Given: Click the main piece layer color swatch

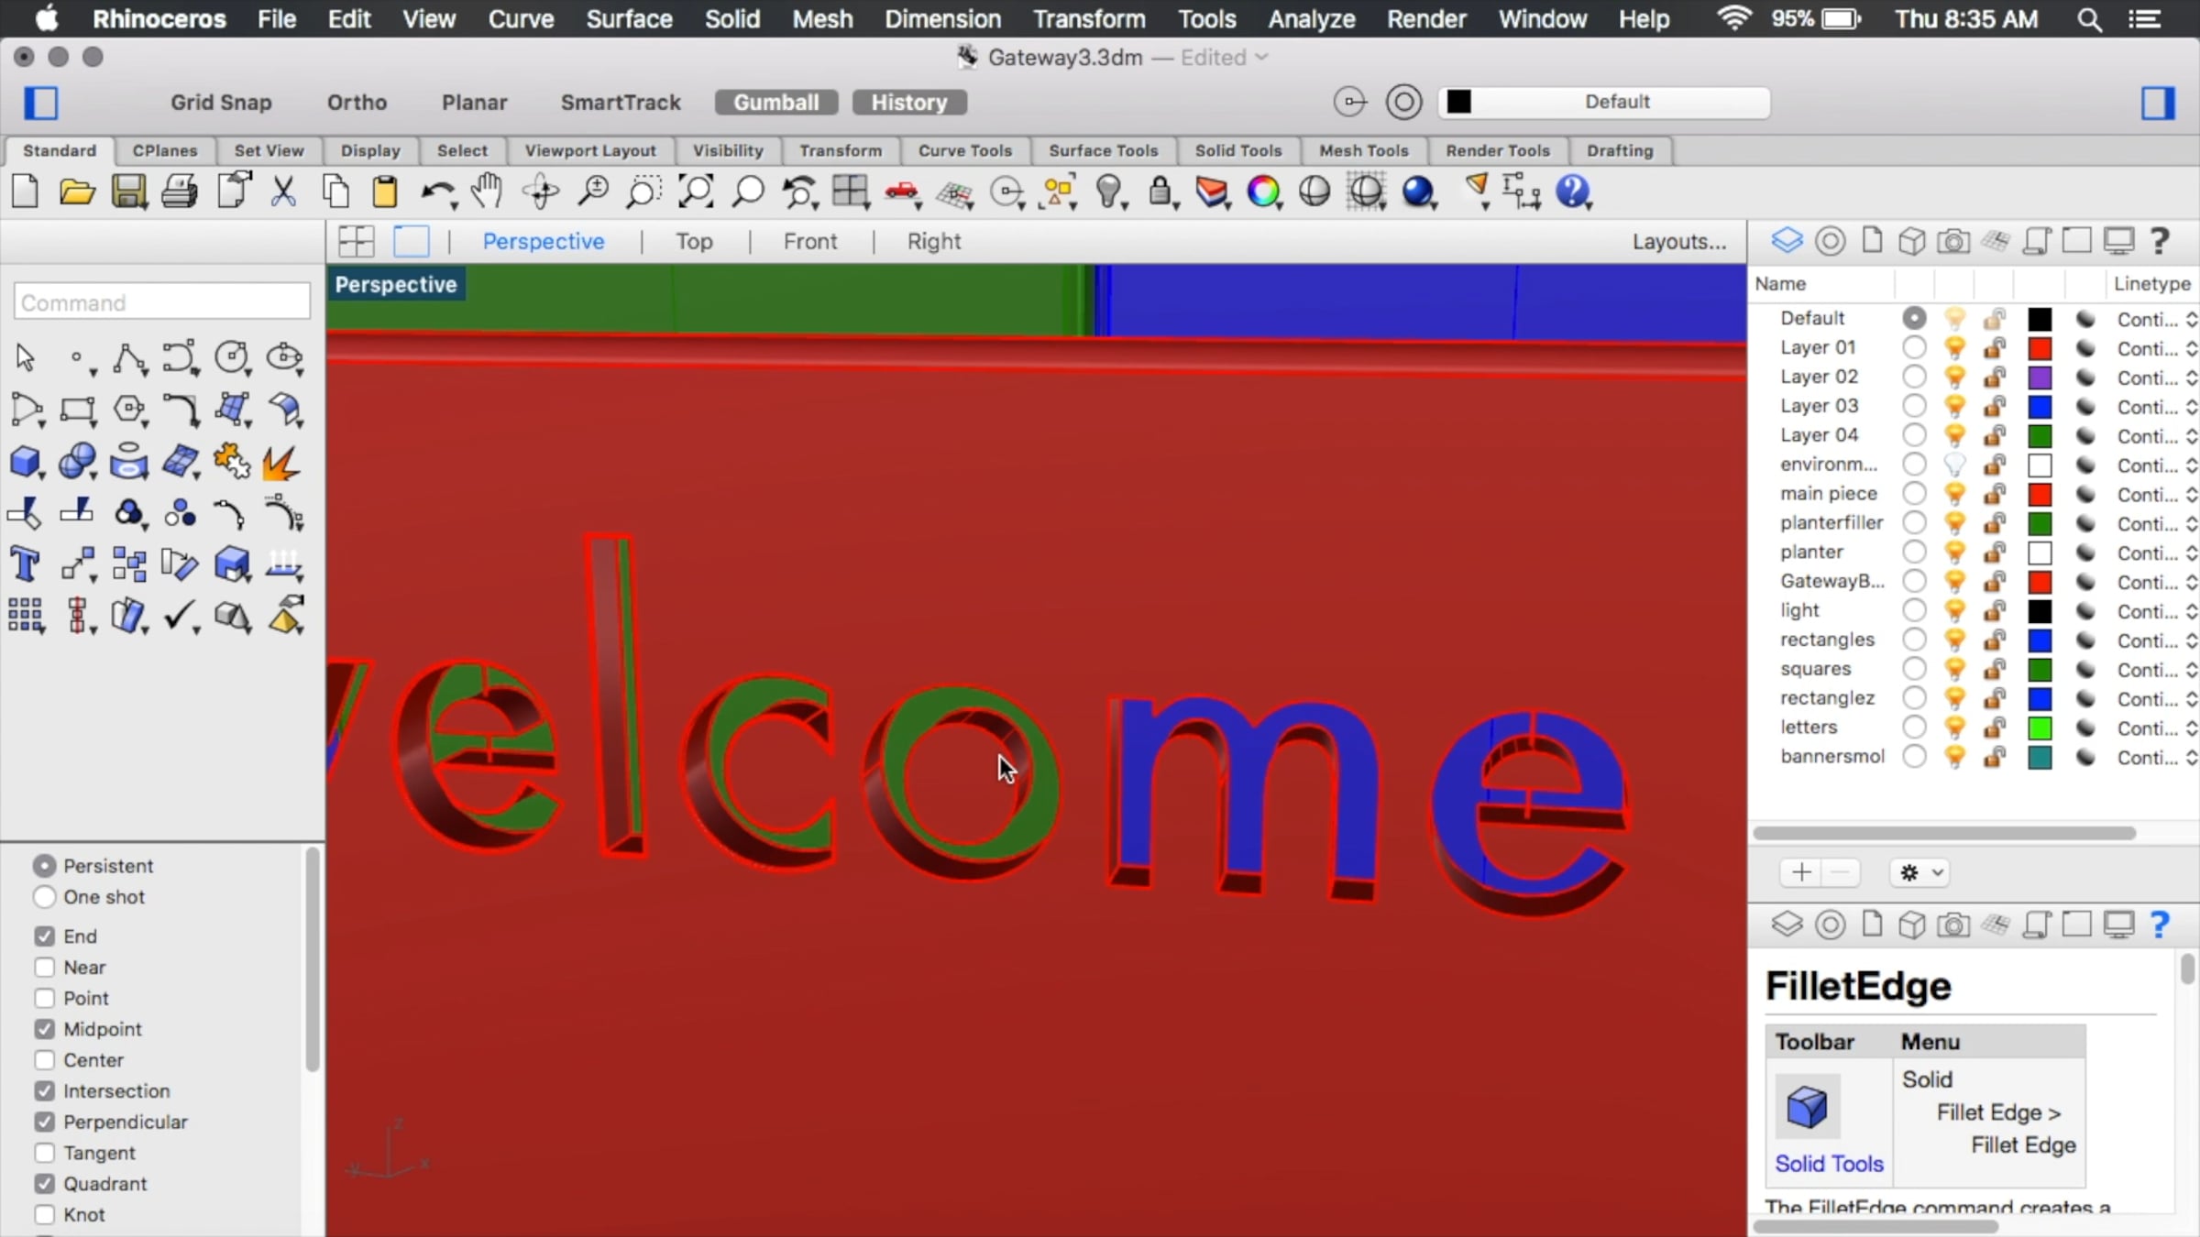Looking at the screenshot, I should pos(2040,495).
